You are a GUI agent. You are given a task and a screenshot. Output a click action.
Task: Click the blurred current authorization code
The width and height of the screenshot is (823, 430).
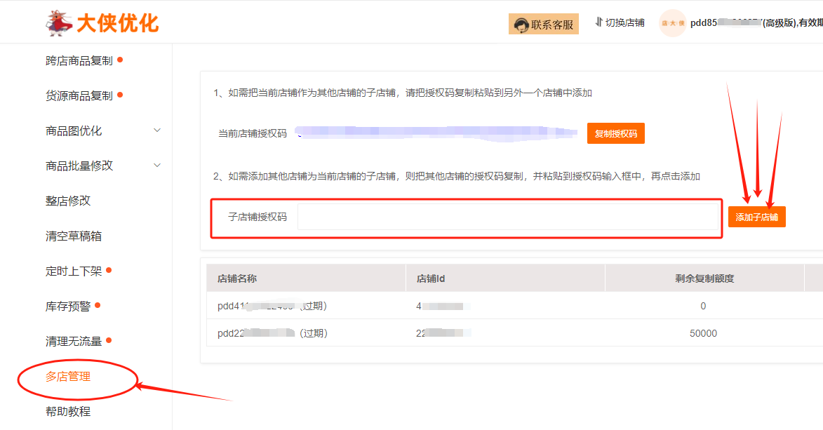(x=436, y=133)
